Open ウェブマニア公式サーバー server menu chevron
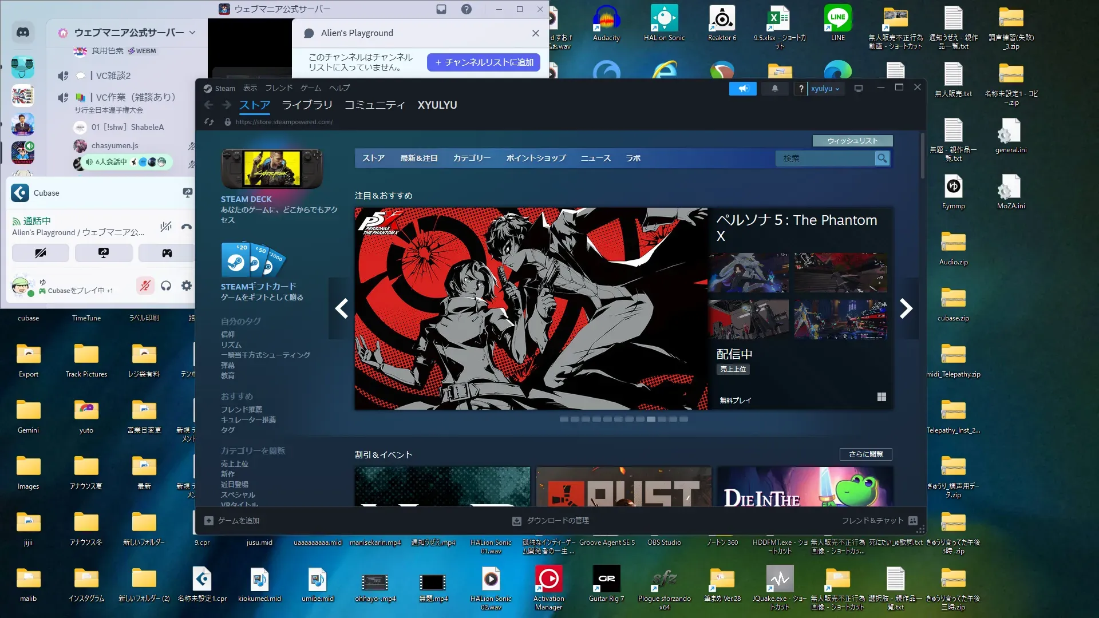 pos(192,33)
